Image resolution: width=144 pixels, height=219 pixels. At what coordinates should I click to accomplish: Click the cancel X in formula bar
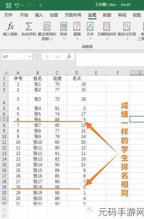tap(47, 57)
